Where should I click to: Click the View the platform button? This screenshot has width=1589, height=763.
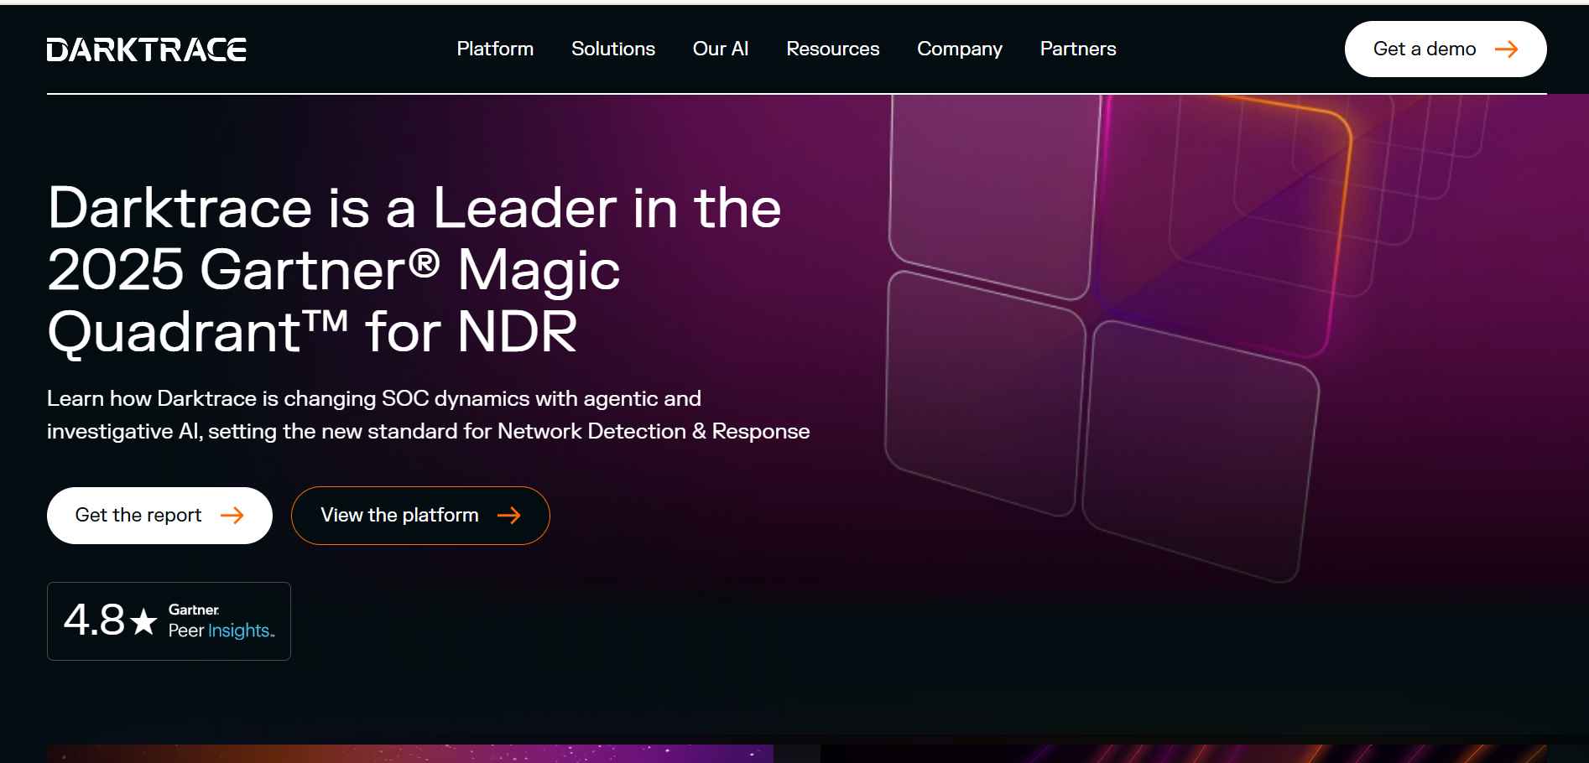click(420, 515)
